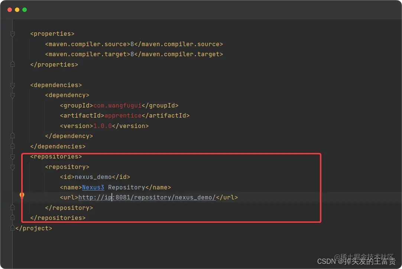402x269 pixels.
Task: Click the <properties> opening tag text
Action: click(x=52, y=34)
